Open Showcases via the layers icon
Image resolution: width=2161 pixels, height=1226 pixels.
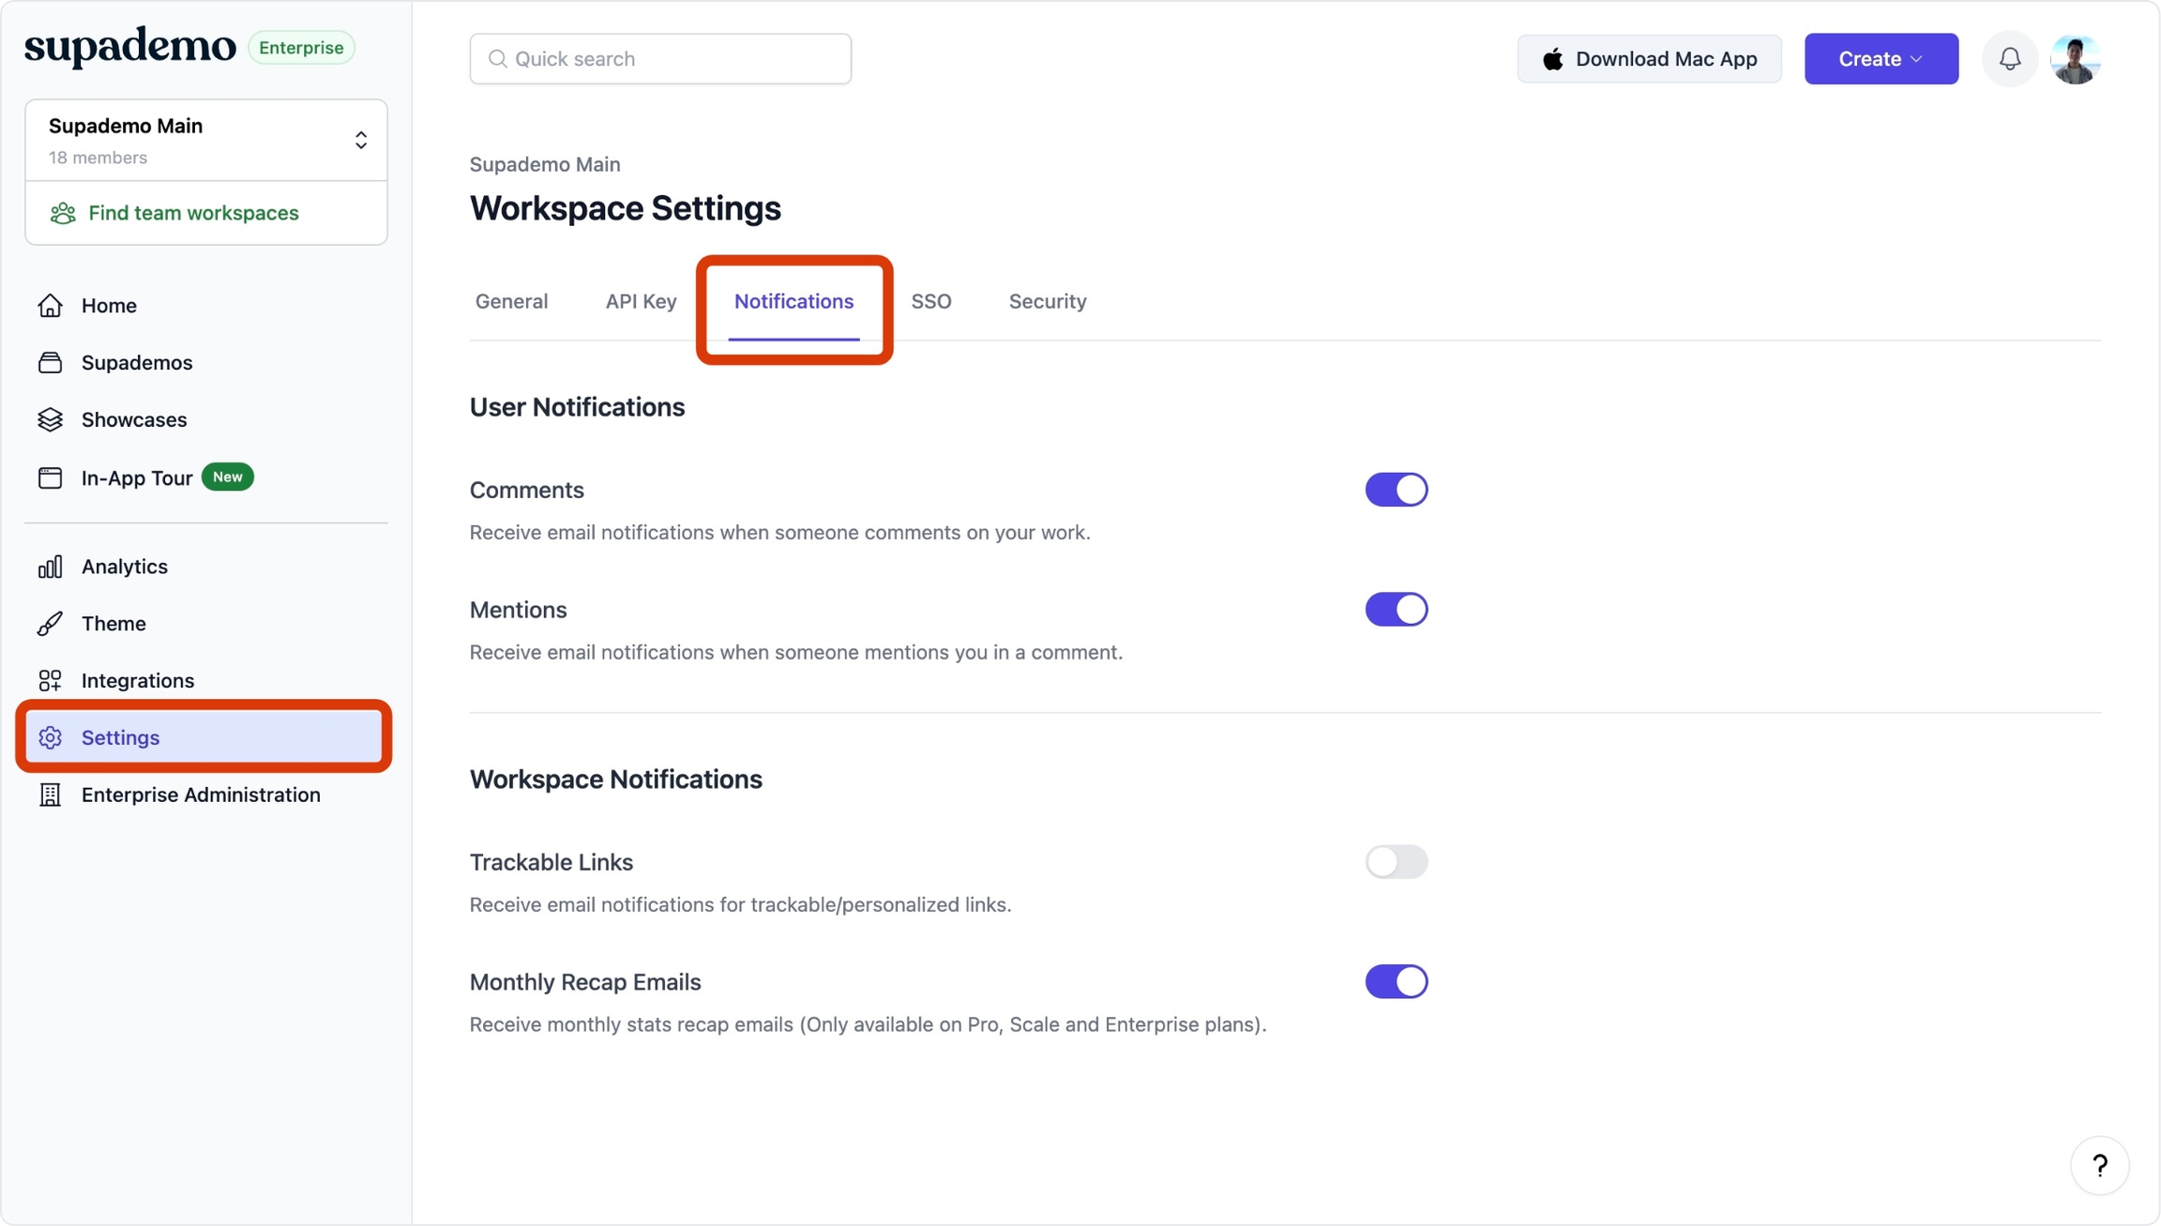(x=51, y=419)
